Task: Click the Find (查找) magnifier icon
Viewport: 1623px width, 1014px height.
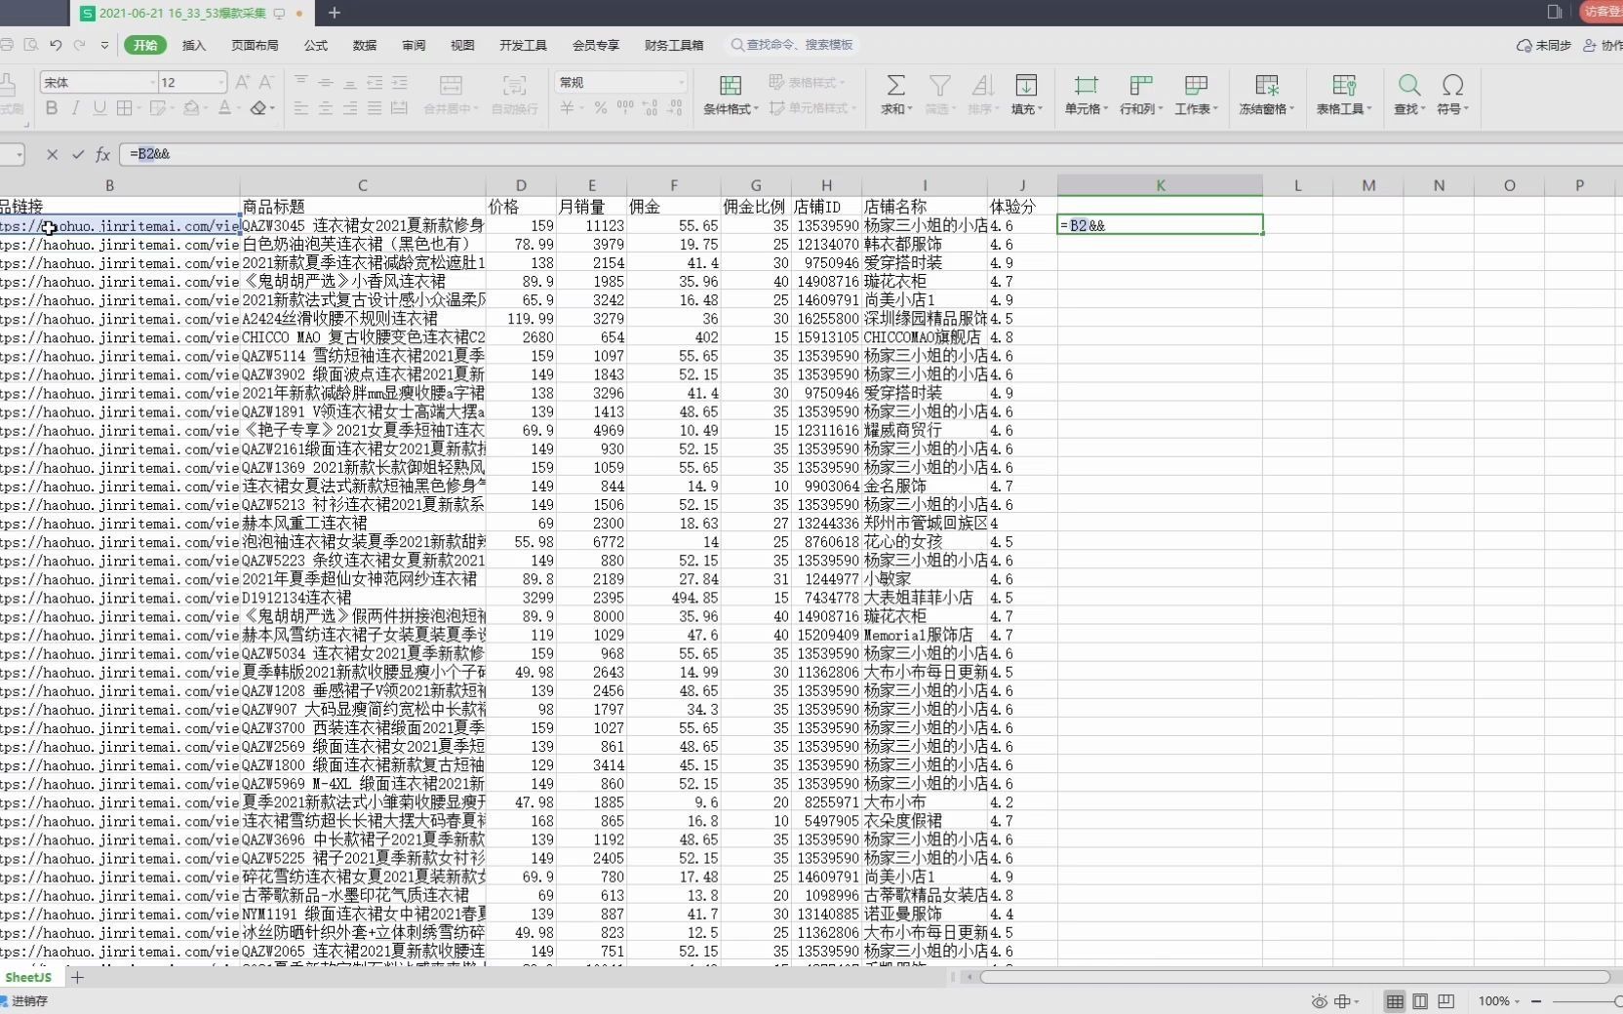Action: point(1408,86)
